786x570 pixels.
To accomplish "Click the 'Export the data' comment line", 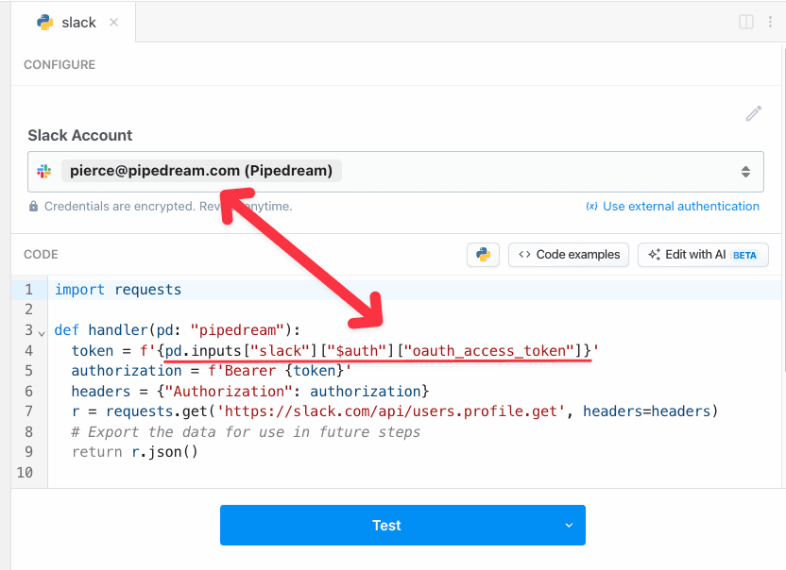I will tap(246, 432).
